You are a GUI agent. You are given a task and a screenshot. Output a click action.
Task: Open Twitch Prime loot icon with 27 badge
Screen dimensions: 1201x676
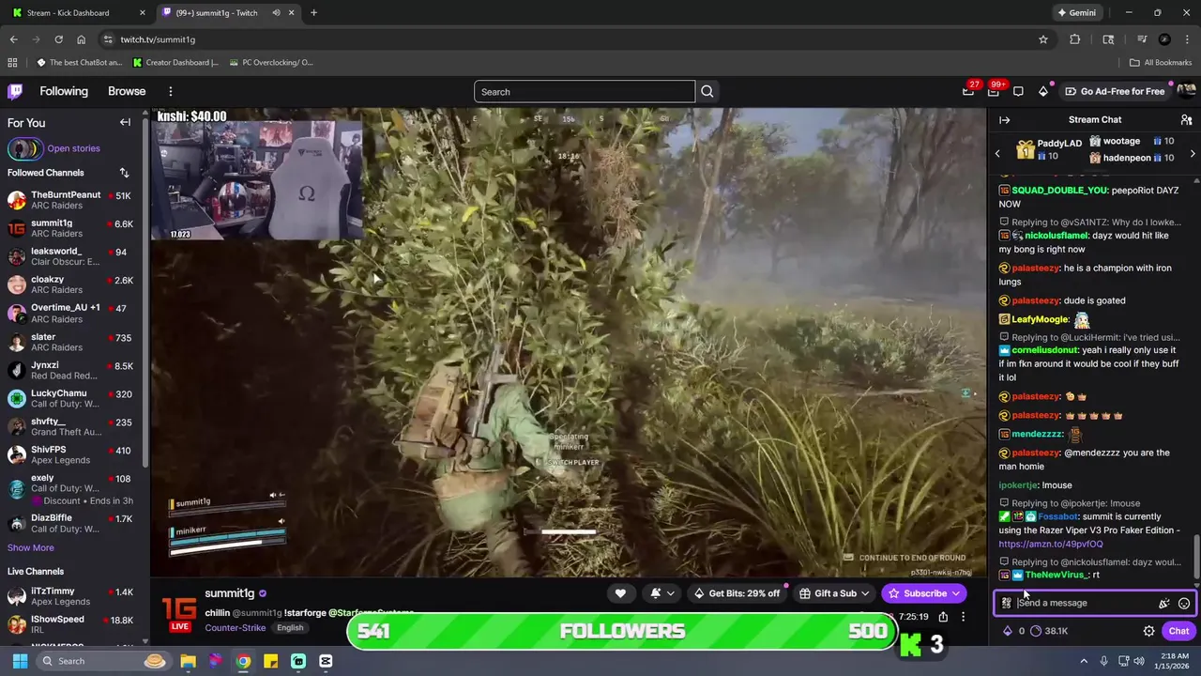pos(968,91)
